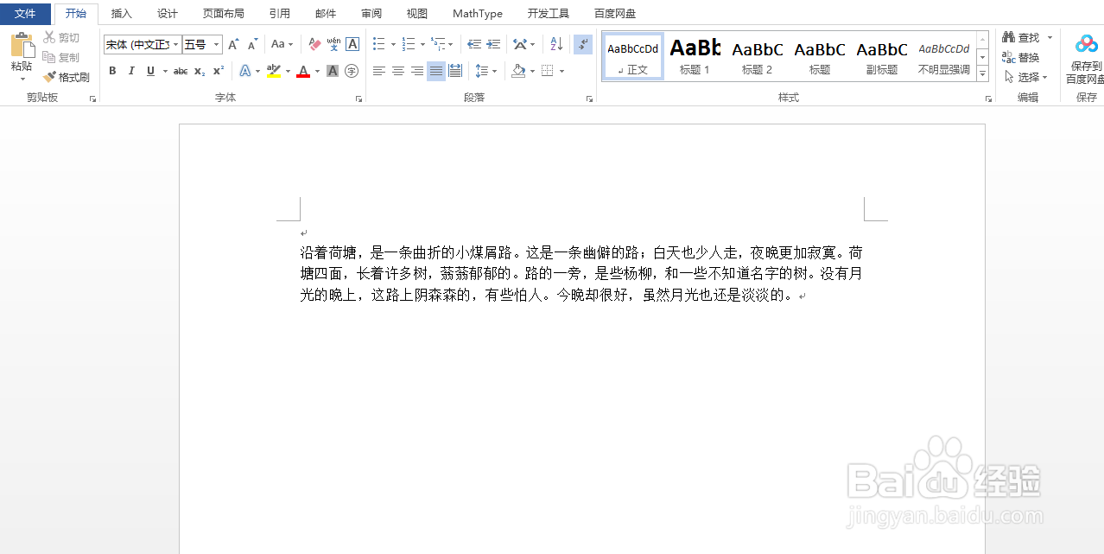This screenshot has height=554, width=1104.
Task: Align text left
Action: 379,71
